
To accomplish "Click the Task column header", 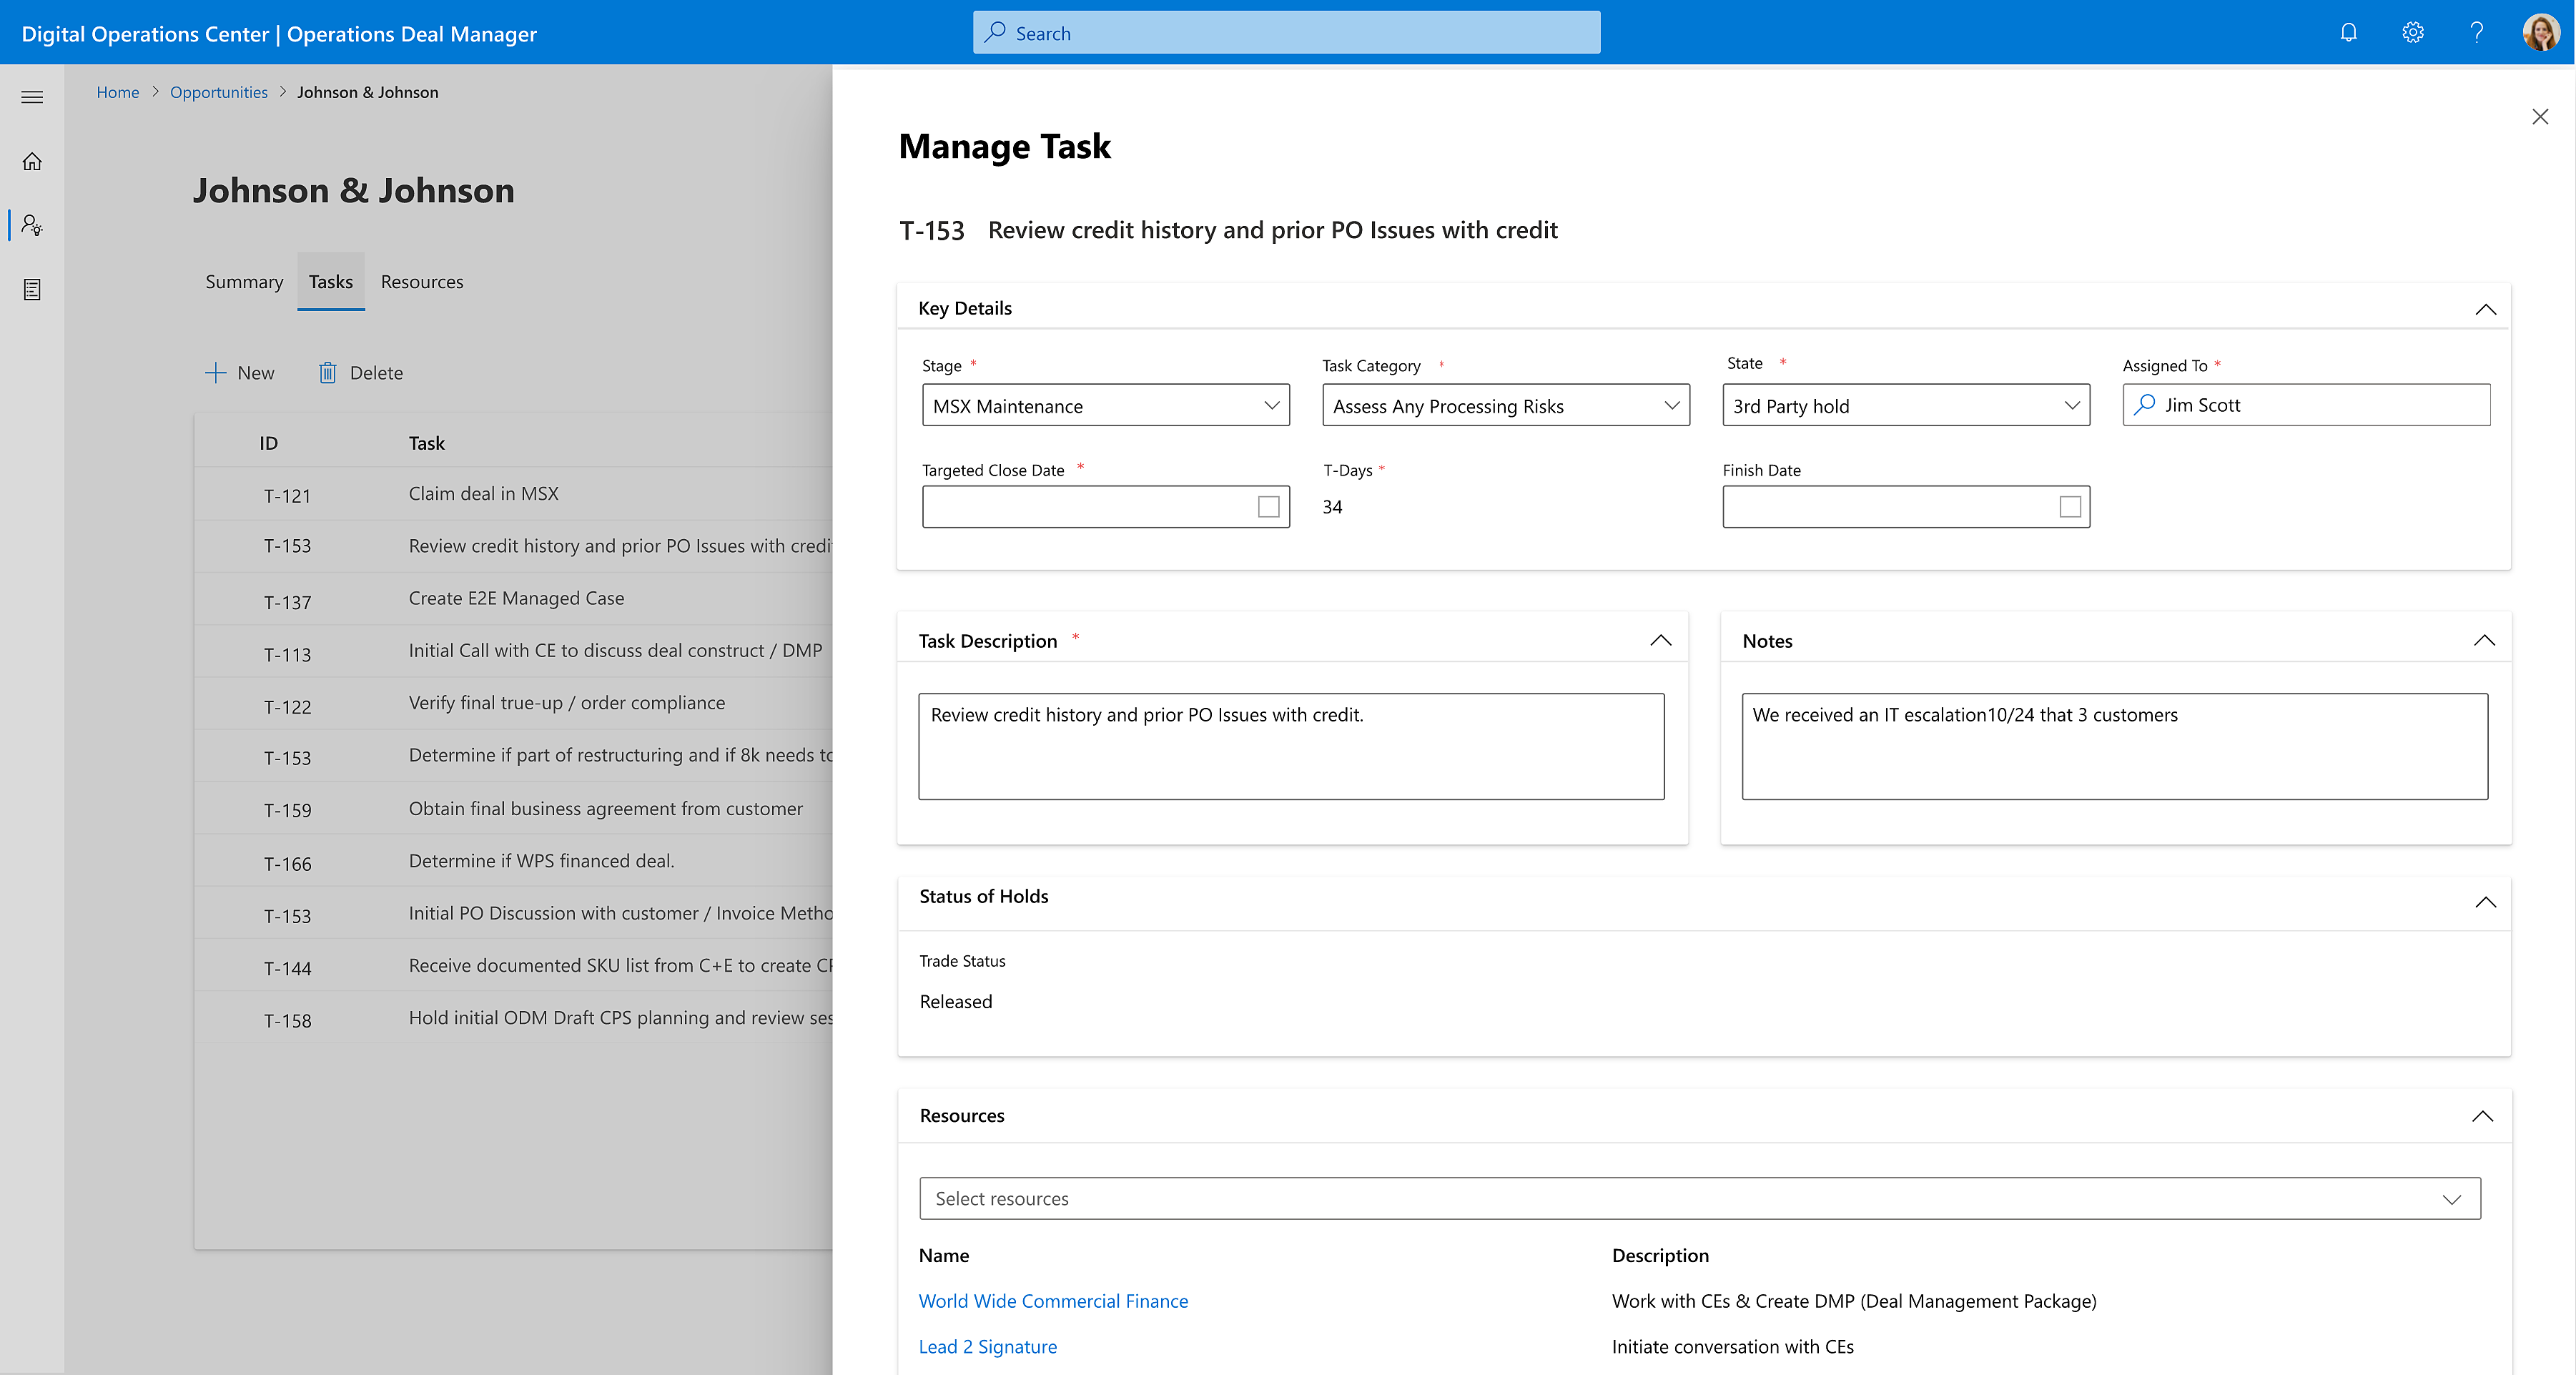I will click(x=426, y=443).
